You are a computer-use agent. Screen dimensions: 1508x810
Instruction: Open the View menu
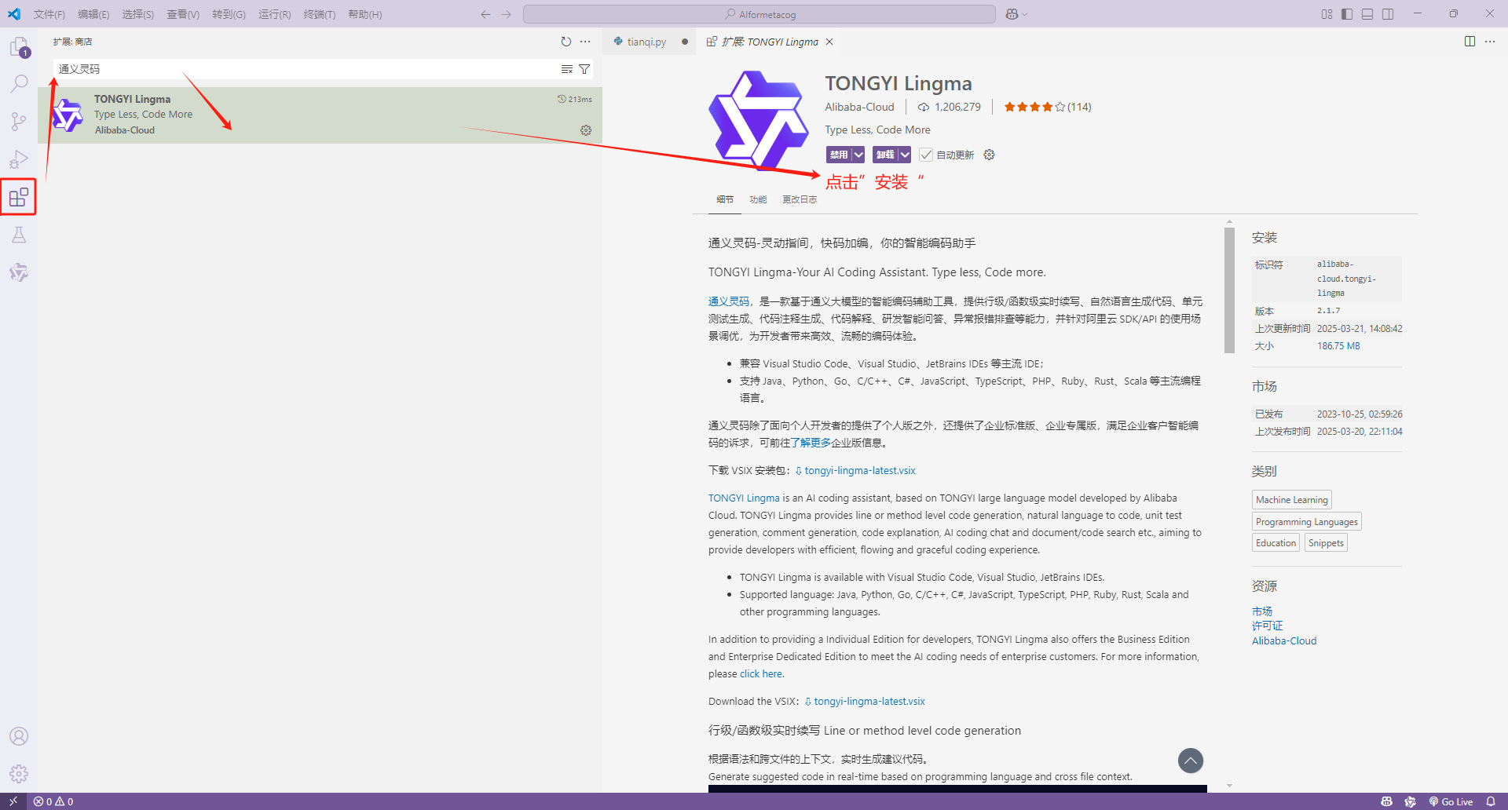[x=183, y=14]
